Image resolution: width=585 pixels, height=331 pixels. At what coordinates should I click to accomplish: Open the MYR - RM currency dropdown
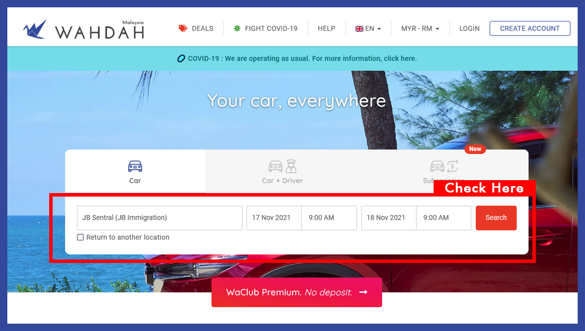420,29
